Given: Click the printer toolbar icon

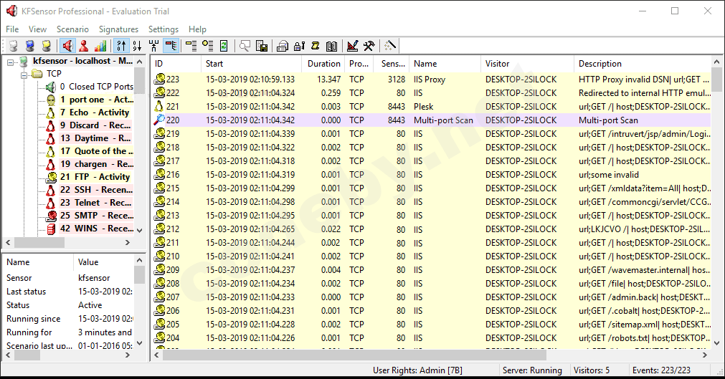Looking at the screenshot, I should [x=283, y=46].
